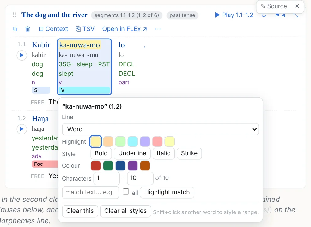
Task: Select the word Haŋa in line 1.2
Action: (40, 119)
